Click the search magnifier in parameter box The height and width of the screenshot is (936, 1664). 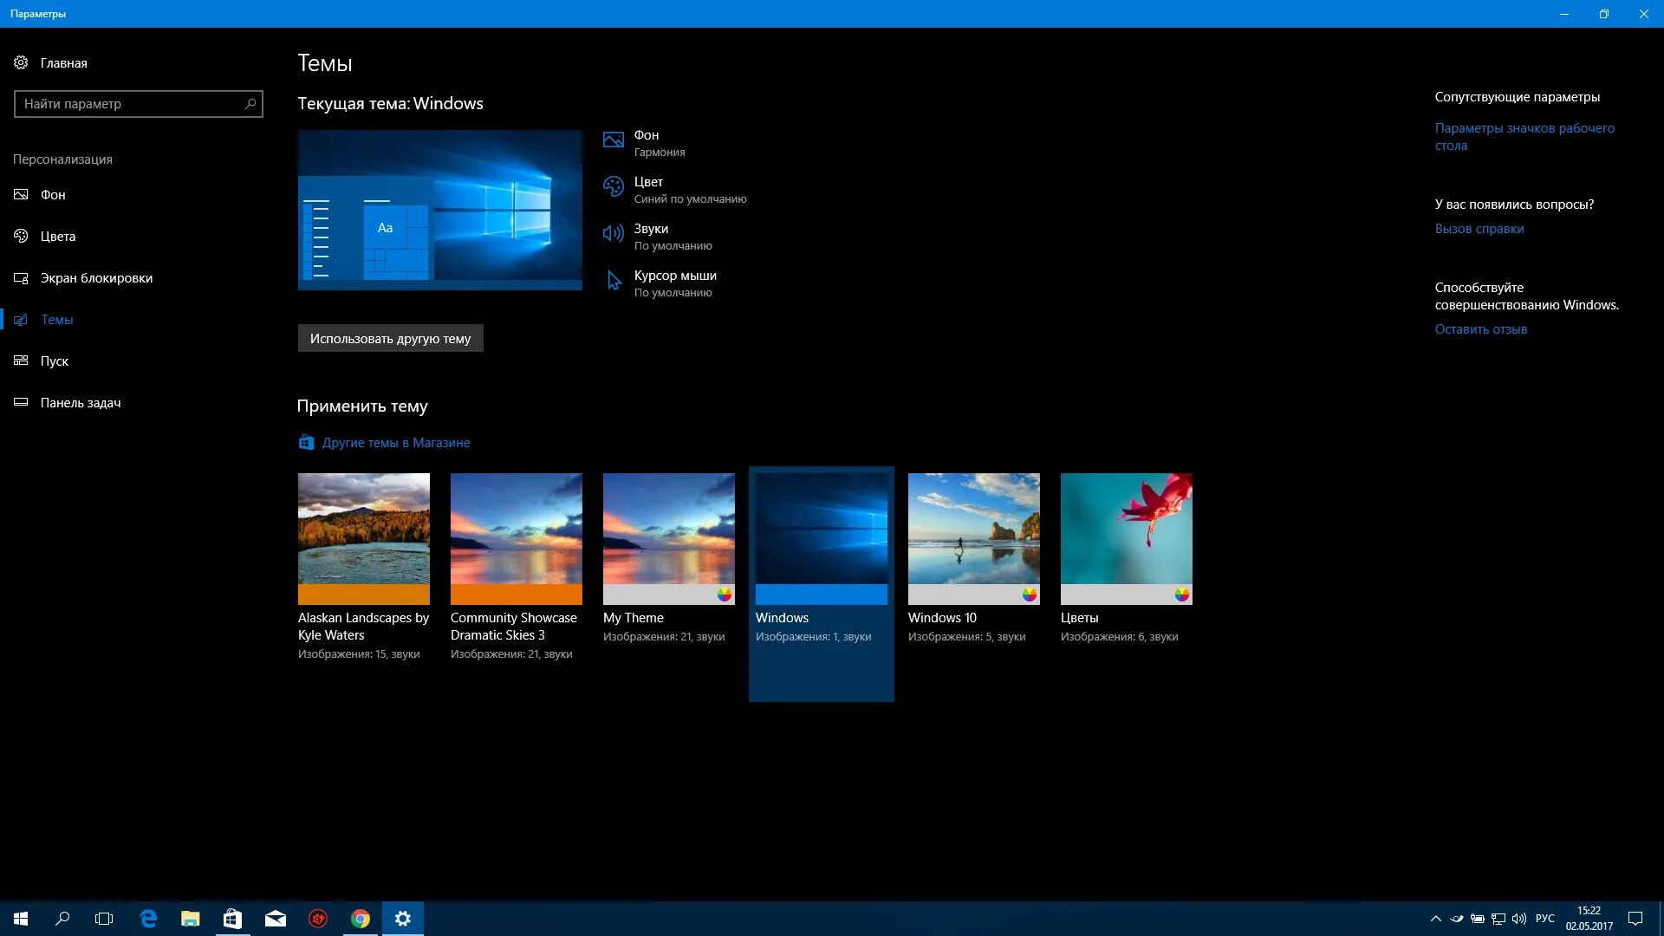[x=250, y=104]
